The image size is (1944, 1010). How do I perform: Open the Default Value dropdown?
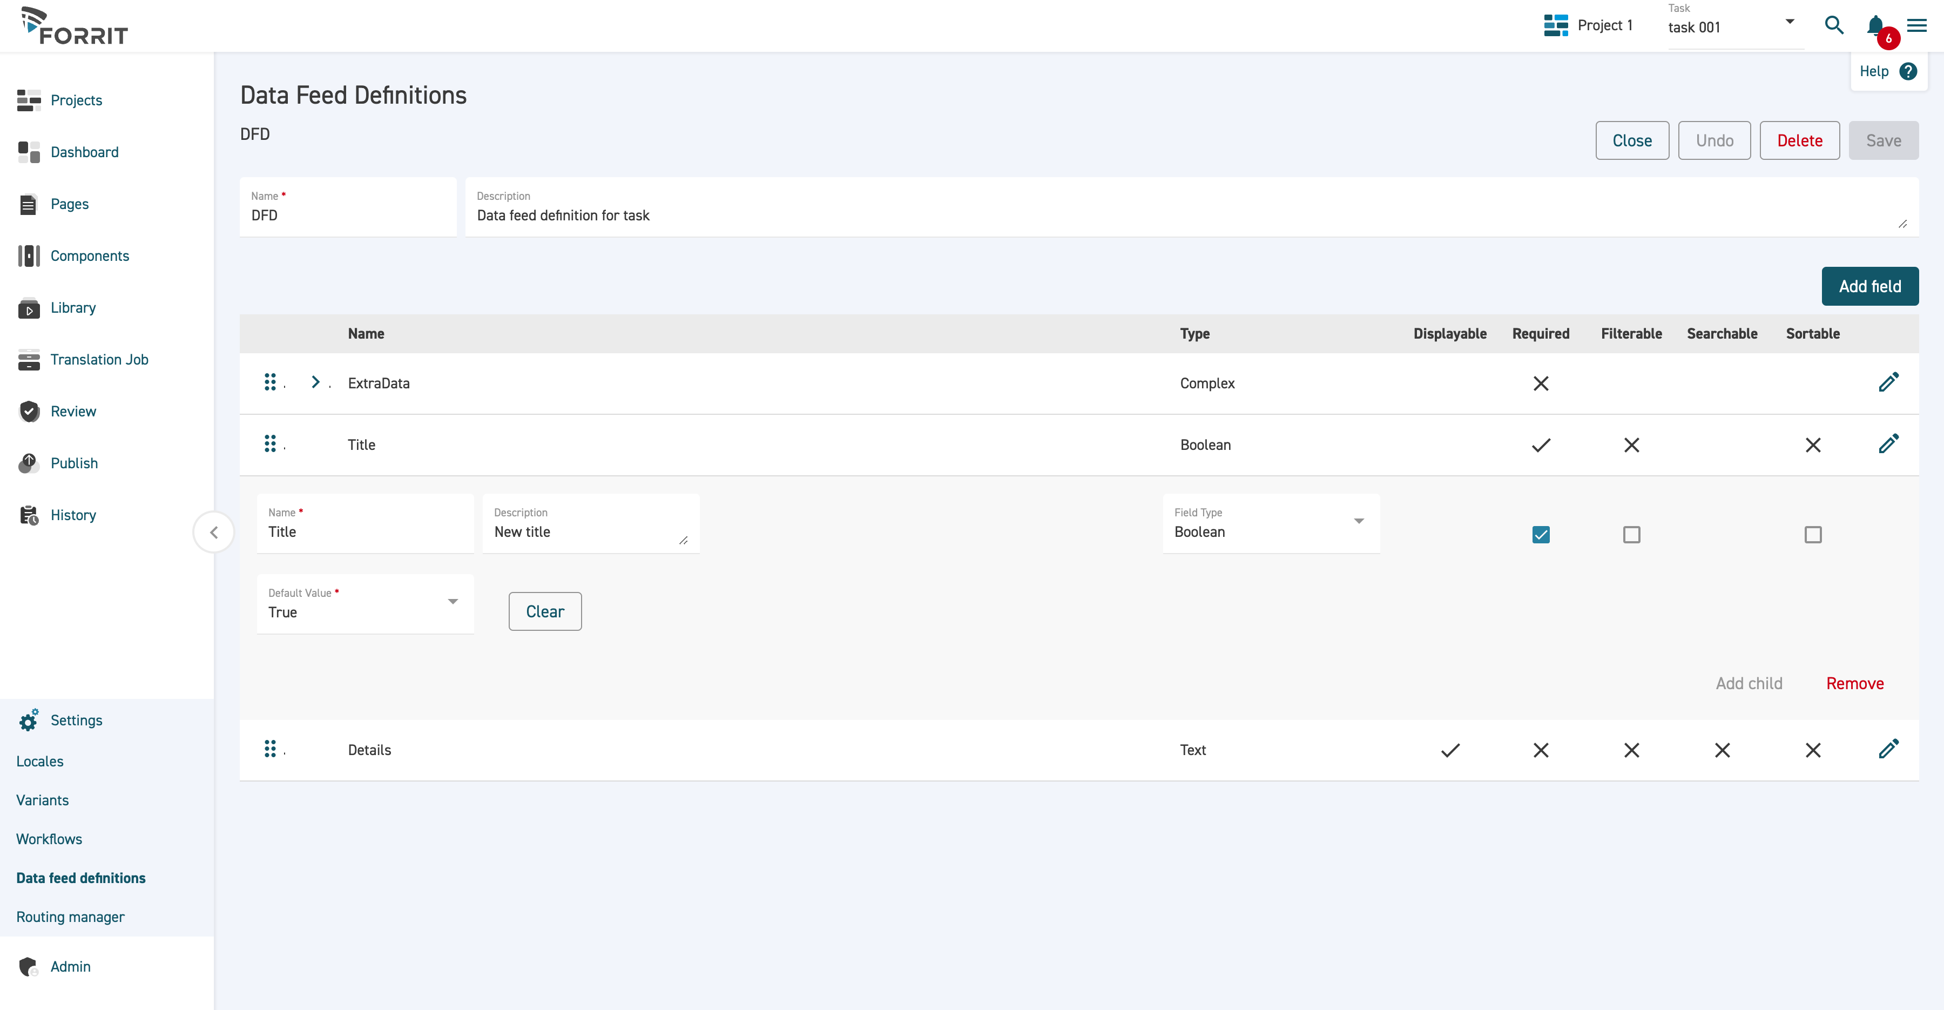pyautogui.click(x=364, y=604)
